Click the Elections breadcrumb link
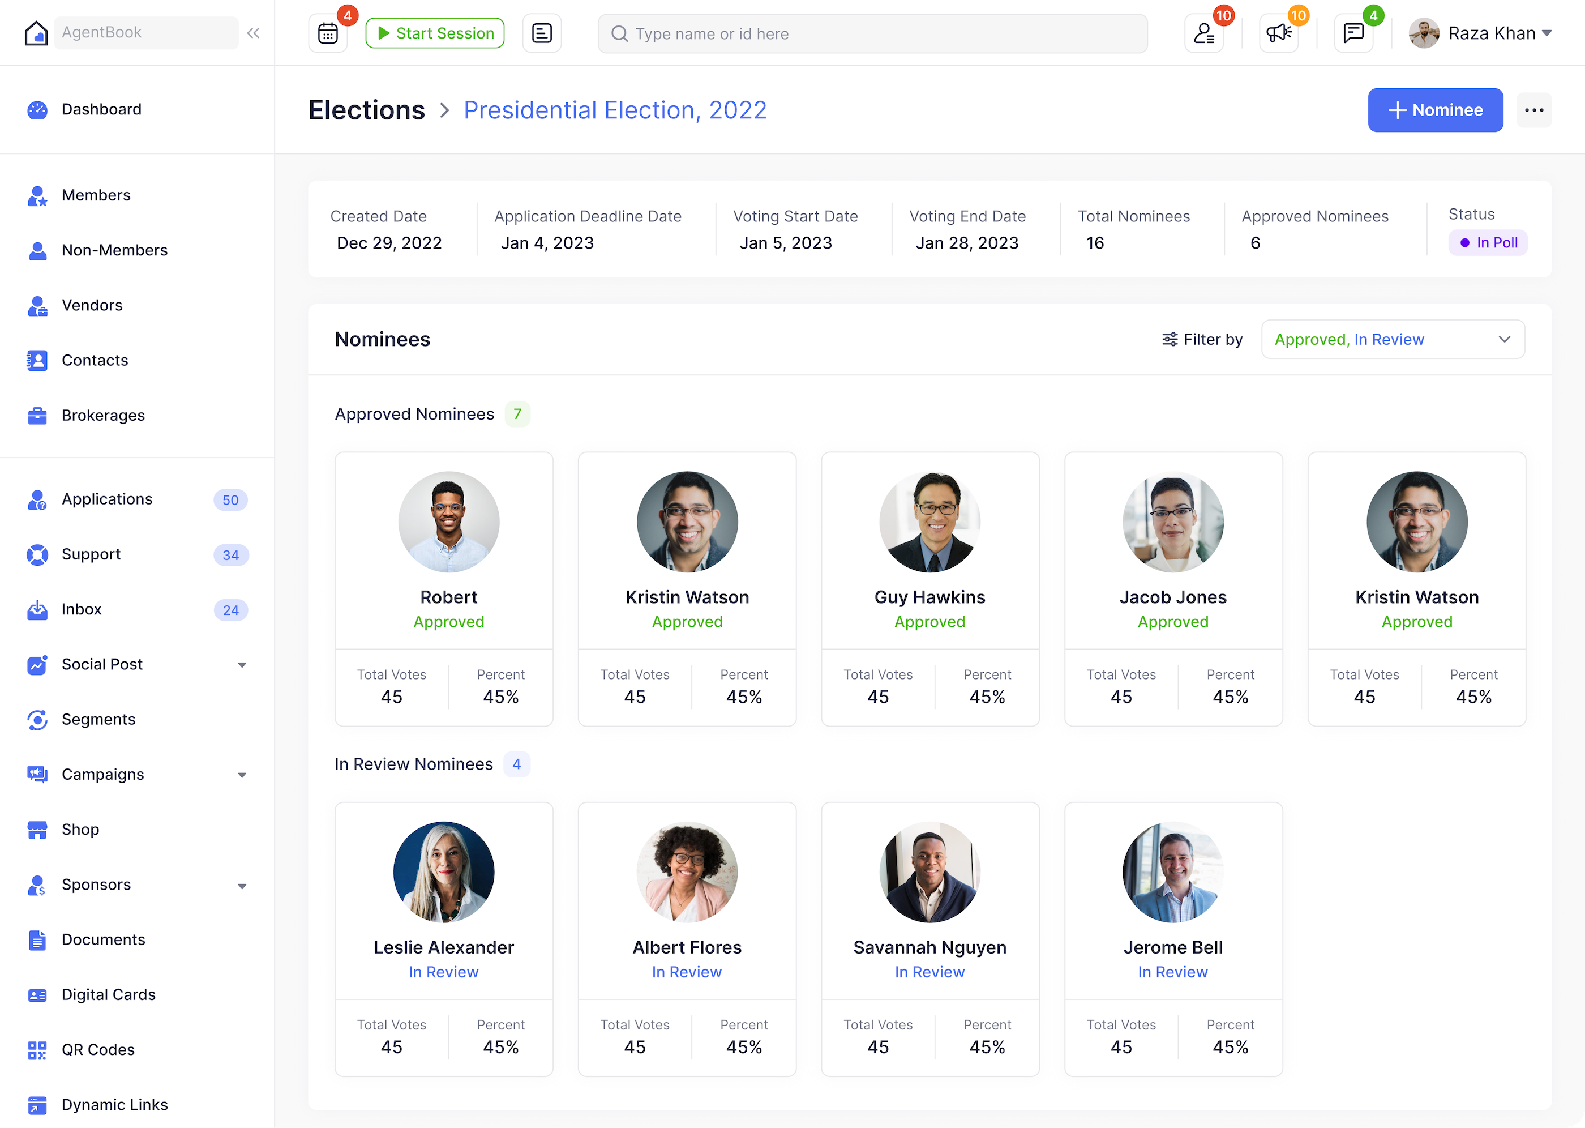This screenshot has width=1585, height=1128. tap(367, 110)
